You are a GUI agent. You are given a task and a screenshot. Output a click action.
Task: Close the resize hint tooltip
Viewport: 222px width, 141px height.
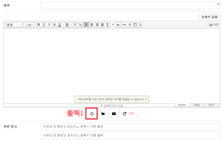click(x=146, y=99)
